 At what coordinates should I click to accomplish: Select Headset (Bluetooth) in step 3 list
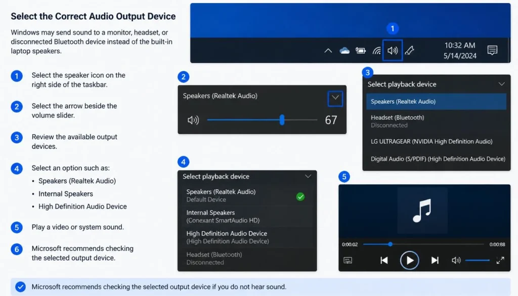coord(436,121)
